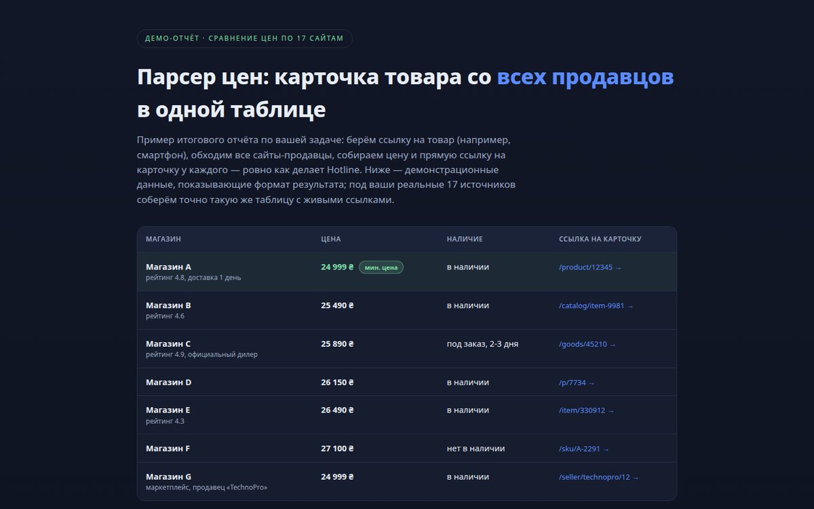
Task: Click 'маркетплейс, продавец «TechnoPro»' note
Action: tap(207, 487)
